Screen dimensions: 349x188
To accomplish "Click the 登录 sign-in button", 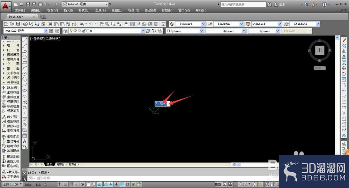I will tap(280, 4).
